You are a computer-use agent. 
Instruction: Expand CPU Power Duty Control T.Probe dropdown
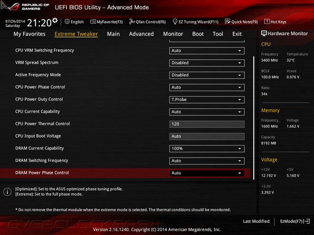pyautogui.click(x=207, y=99)
